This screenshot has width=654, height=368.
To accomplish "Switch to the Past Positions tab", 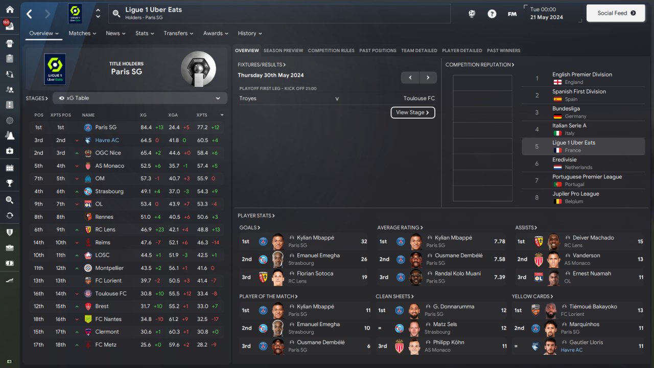I will click(378, 51).
